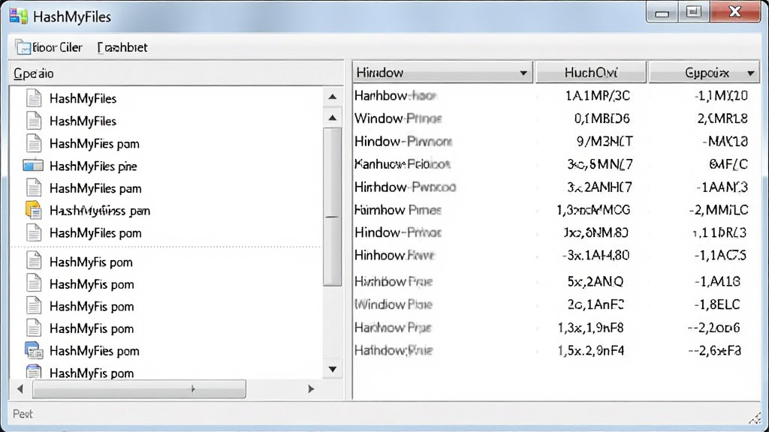769x432 pixels.
Task: Click the '2o,1AnF2' hash value
Action: click(x=596, y=304)
